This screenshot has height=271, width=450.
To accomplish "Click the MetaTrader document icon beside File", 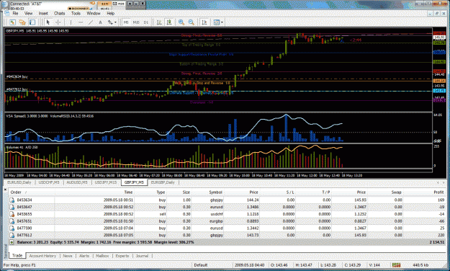I will point(7,13).
